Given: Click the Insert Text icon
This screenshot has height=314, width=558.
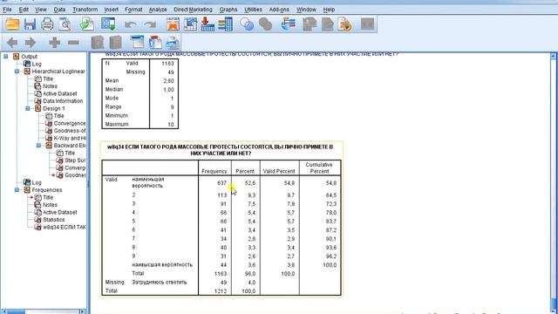Looking at the screenshot, I should pyautogui.click(x=173, y=43).
